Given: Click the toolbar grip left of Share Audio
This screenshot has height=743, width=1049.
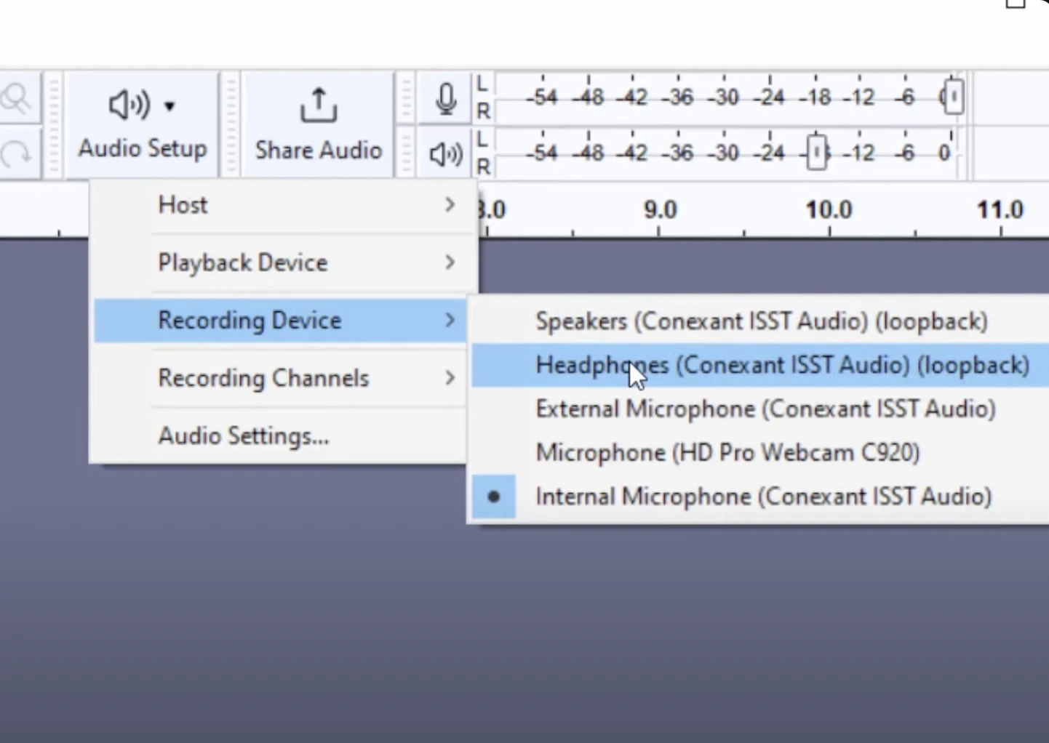Looking at the screenshot, I should tap(230, 124).
